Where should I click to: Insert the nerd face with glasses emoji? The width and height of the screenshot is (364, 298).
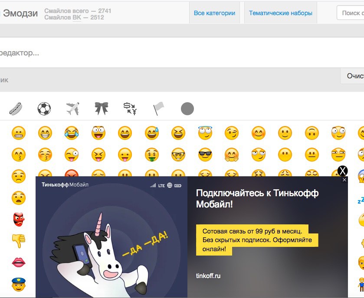(178, 155)
